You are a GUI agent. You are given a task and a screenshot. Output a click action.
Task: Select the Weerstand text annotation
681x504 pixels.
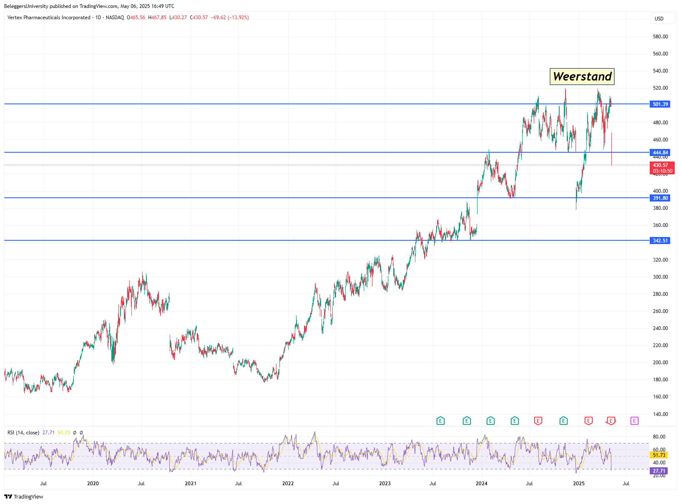pos(582,76)
